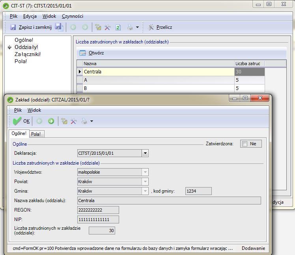295x255 pixels.
Task: Click the Nazwa zakładu field with Centrala
Action: pyautogui.click(x=169, y=201)
